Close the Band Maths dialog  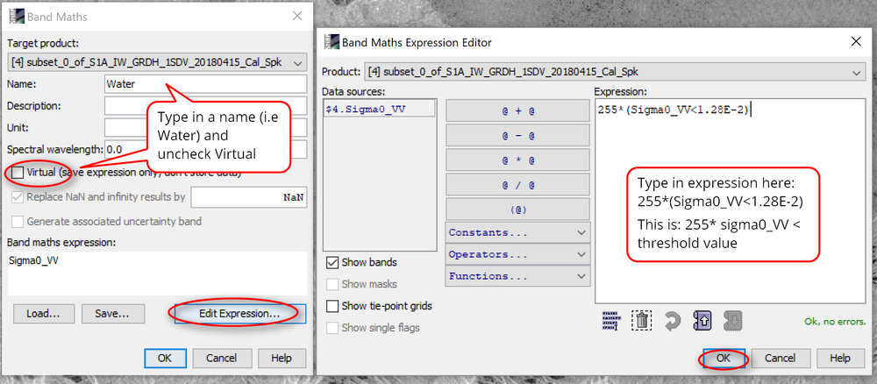(297, 16)
